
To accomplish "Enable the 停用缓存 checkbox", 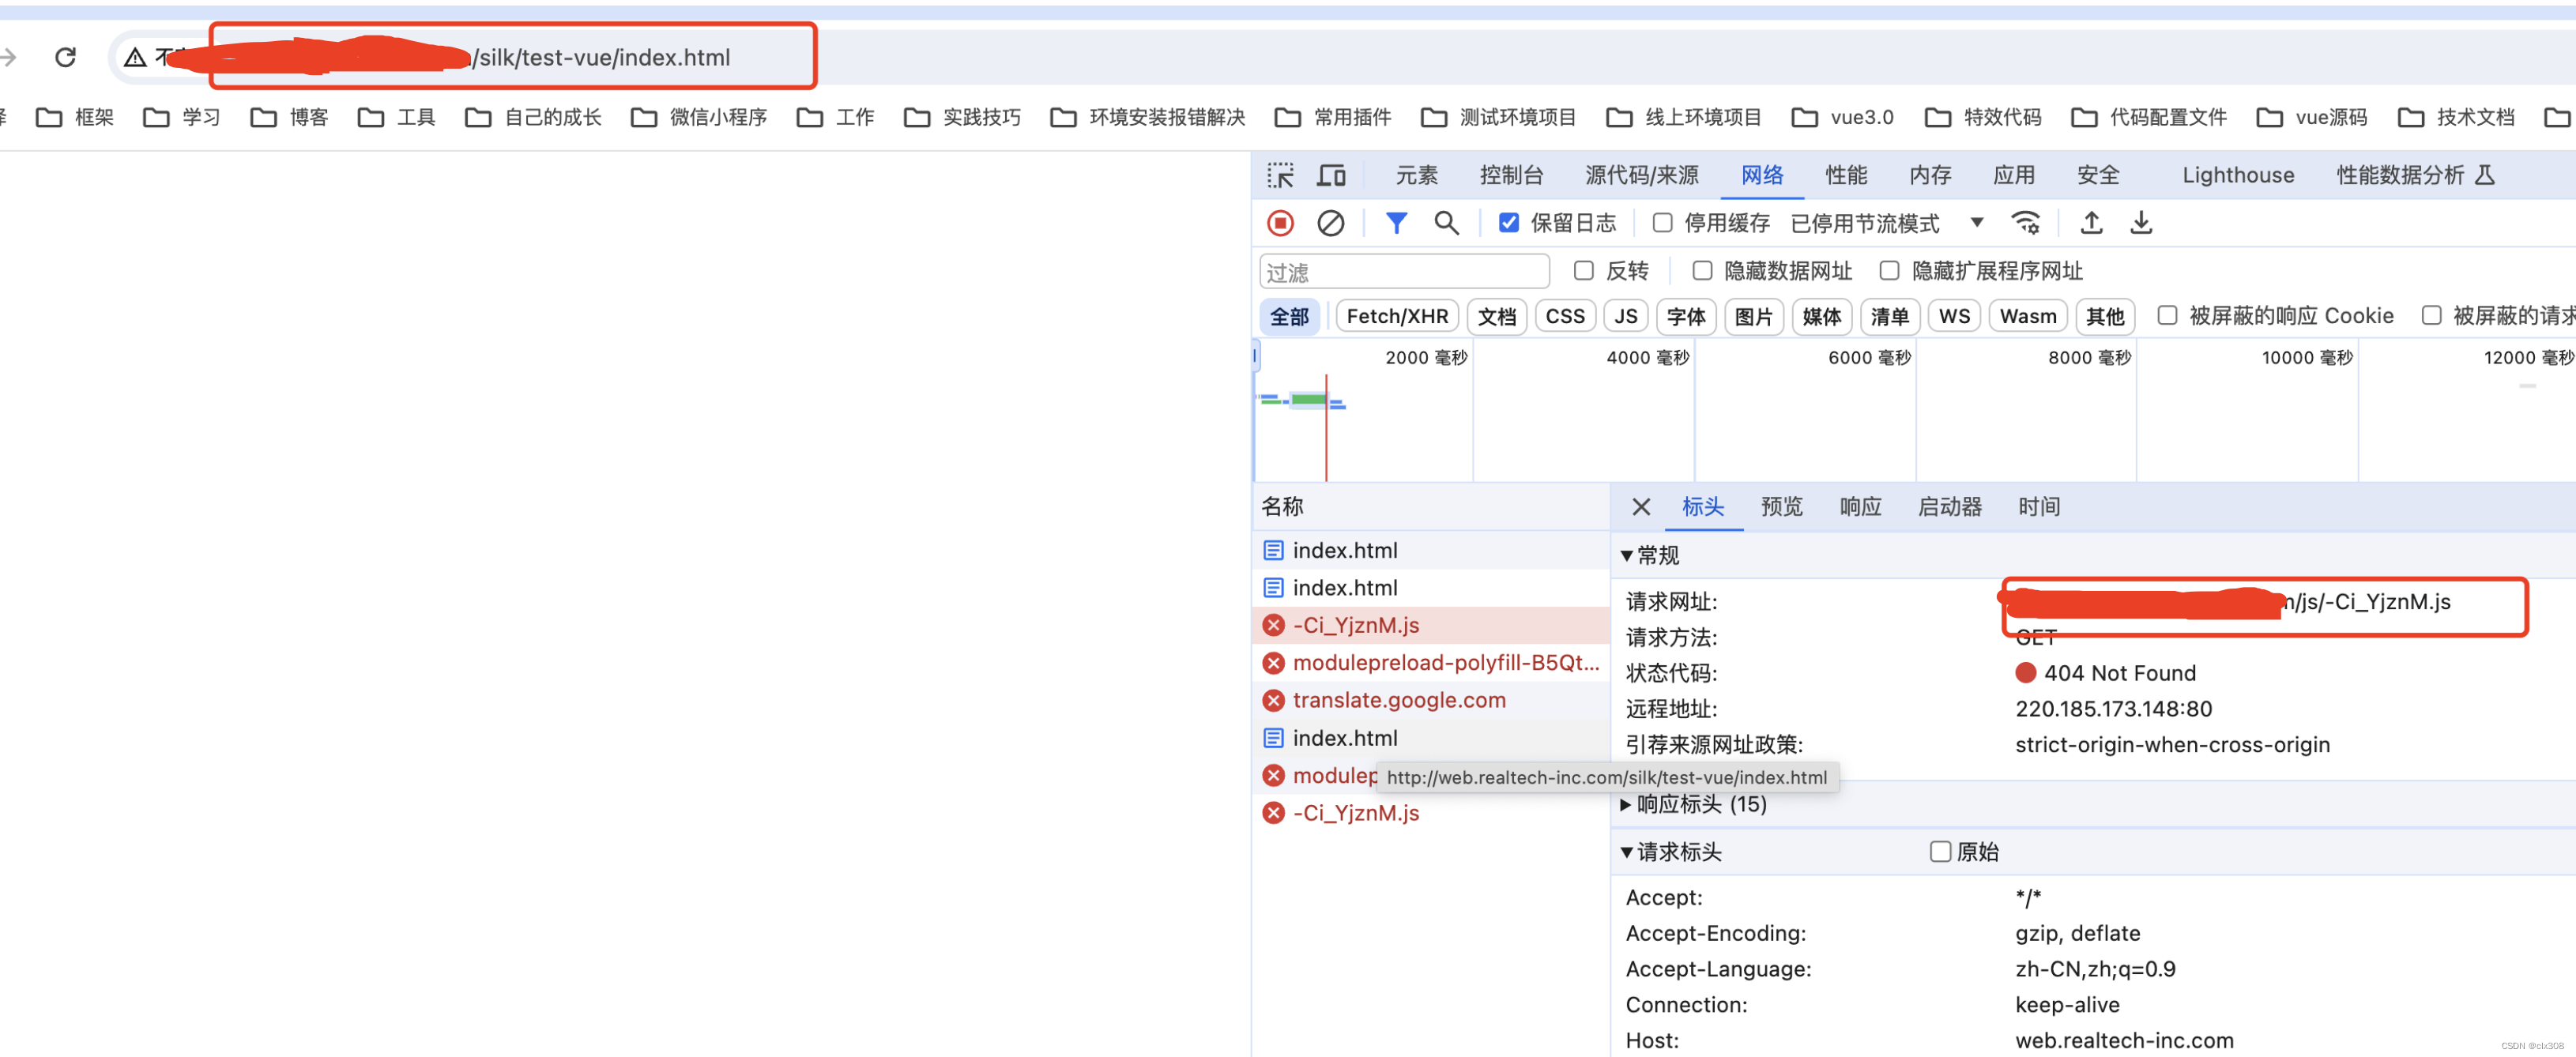I will (1662, 223).
